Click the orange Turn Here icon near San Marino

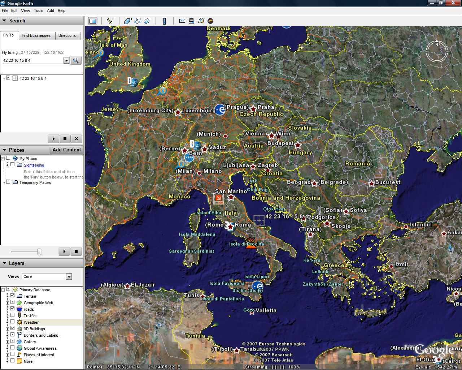point(218,199)
